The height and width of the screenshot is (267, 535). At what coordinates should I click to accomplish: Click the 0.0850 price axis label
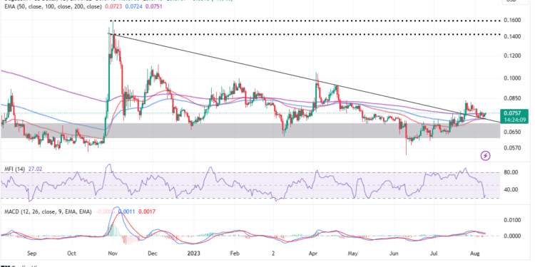pos(512,99)
